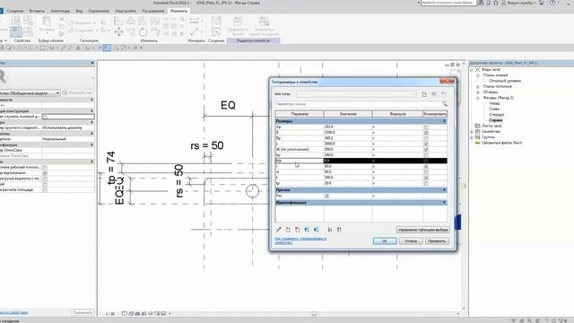Toggle the lock checkbox for parameter Ap
The height and width of the screenshot is (323, 574).
pos(426,127)
